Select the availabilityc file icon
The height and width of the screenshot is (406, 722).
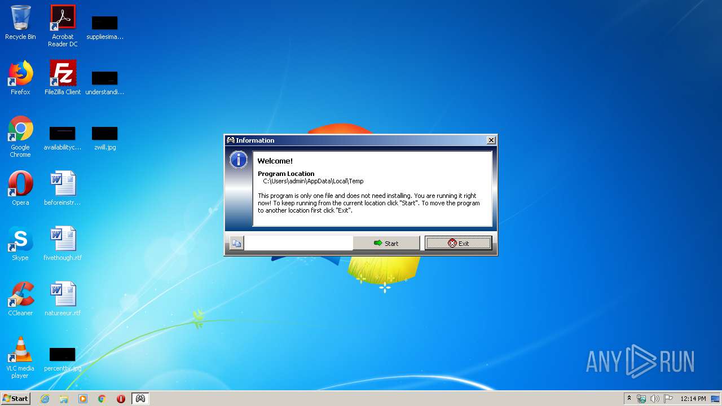63,138
